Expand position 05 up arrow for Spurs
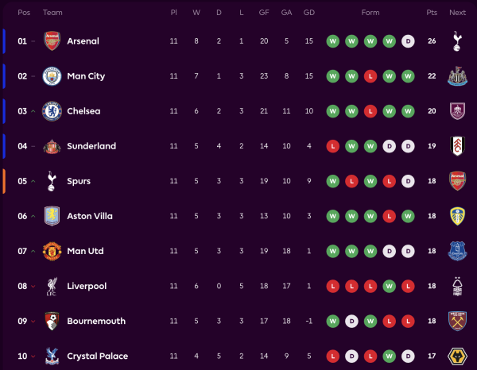The width and height of the screenshot is (477, 370). [33, 181]
